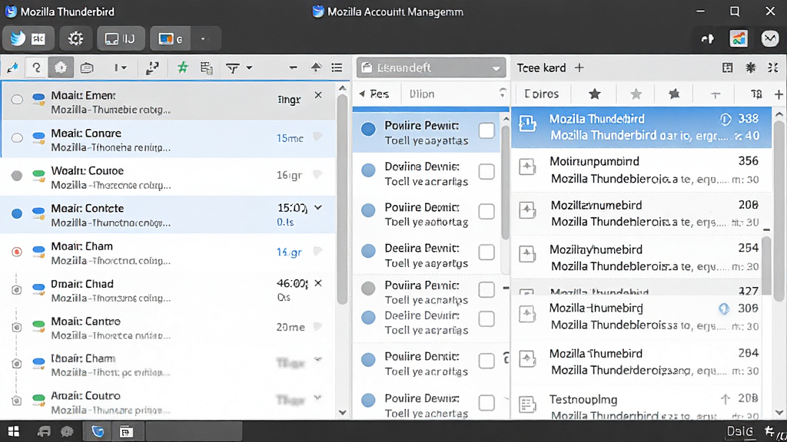Open the 'Lisendeft' folder combo box
Screen dimensions: 787x442
[430, 68]
